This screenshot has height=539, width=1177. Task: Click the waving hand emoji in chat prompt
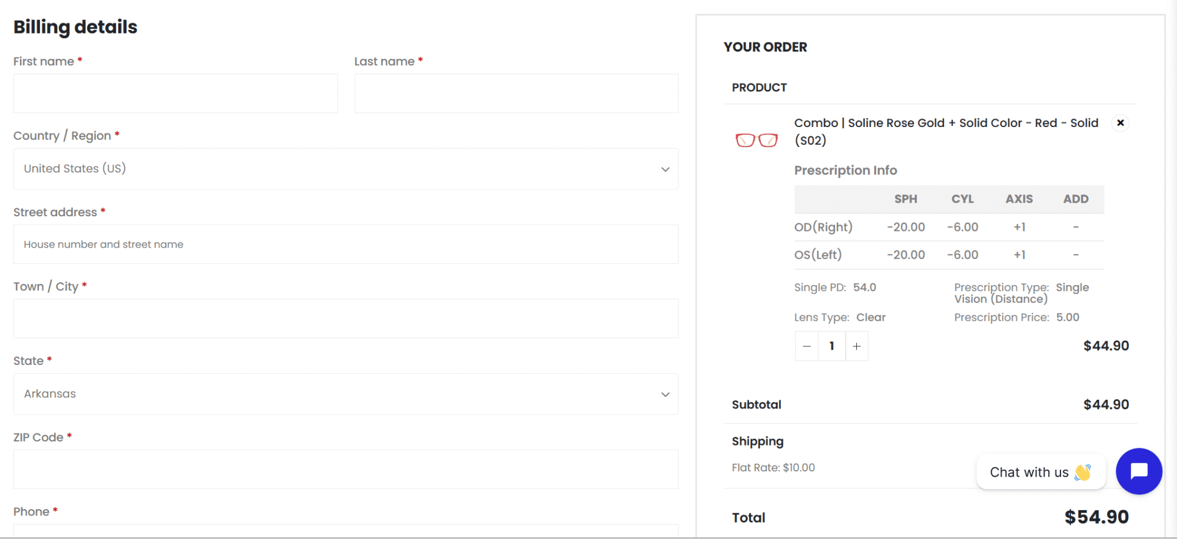(1083, 473)
